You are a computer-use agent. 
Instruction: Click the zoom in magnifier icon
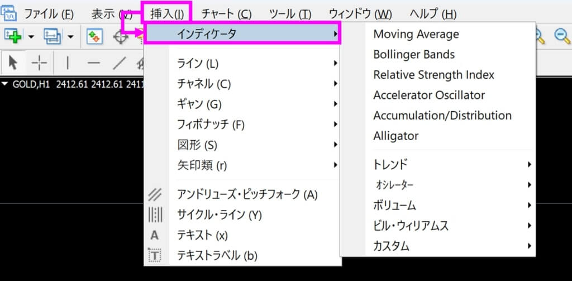(x=540, y=37)
